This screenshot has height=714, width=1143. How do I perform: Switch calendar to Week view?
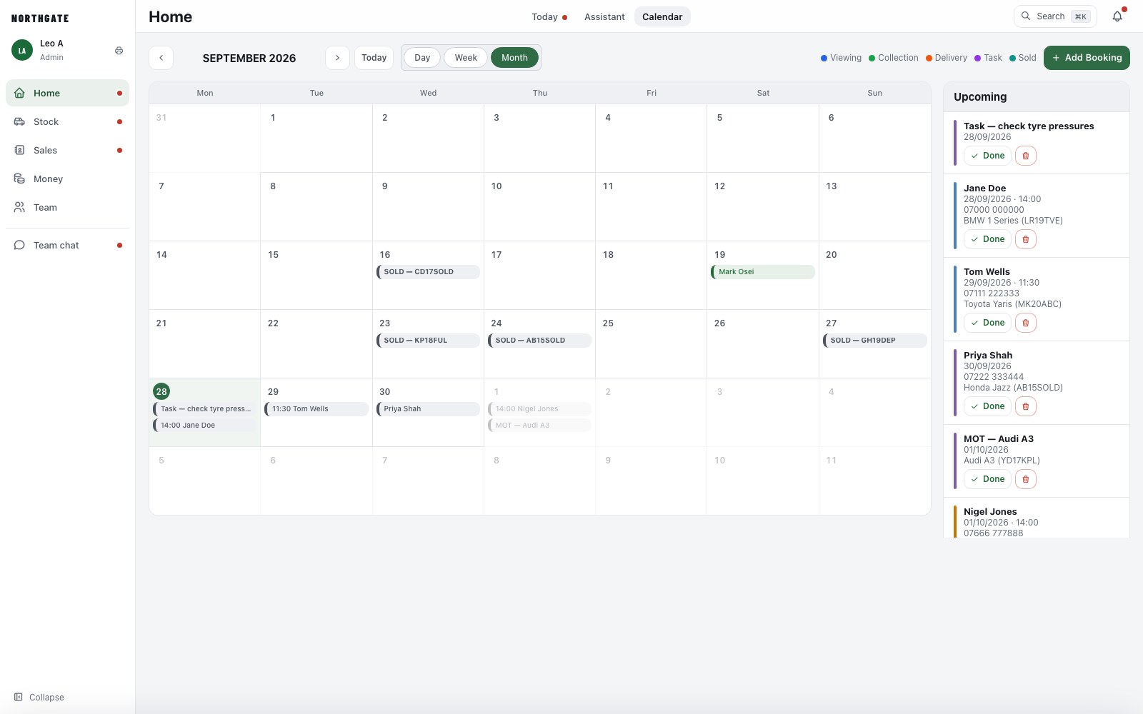pyautogui.click(x=466, y=58)
